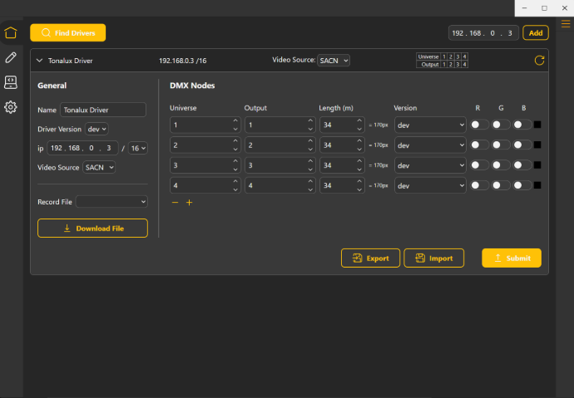Click the Name field containing Tonalux Driver
The height and width of the screenshot is (398, 574).
(103, 110)
